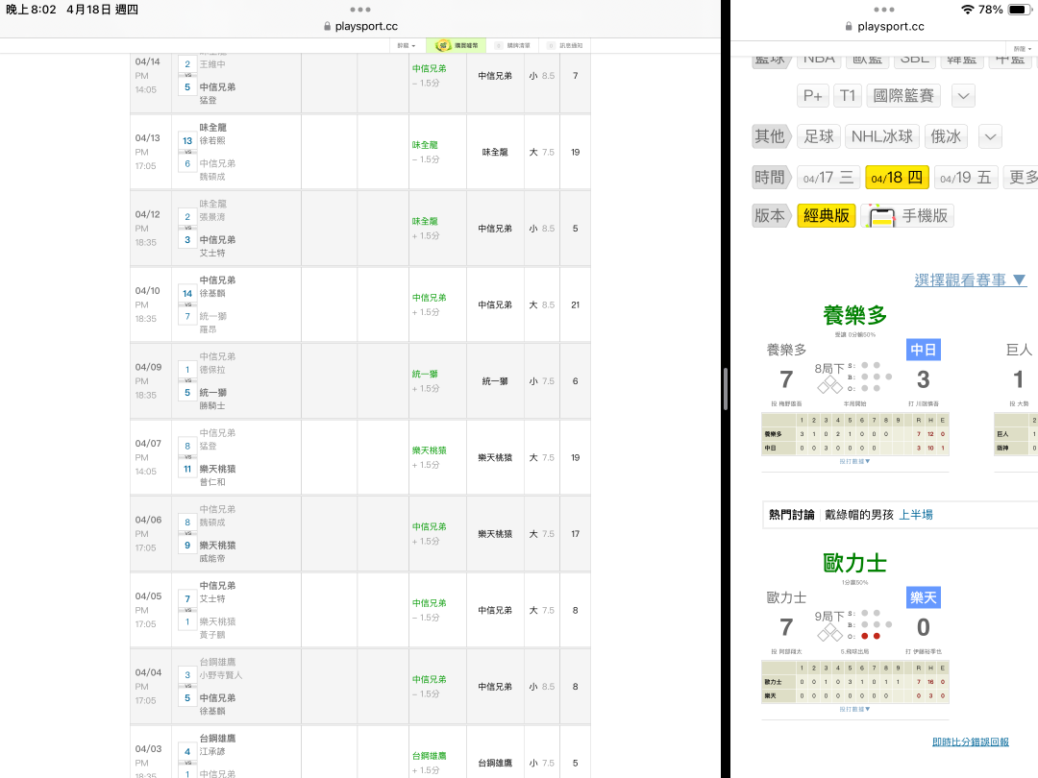Image resolution: width=1038 pixels, height=778 pixels.
Task: Select the T1 league filter
Action: pyautogui.click(x=848, y=96)
